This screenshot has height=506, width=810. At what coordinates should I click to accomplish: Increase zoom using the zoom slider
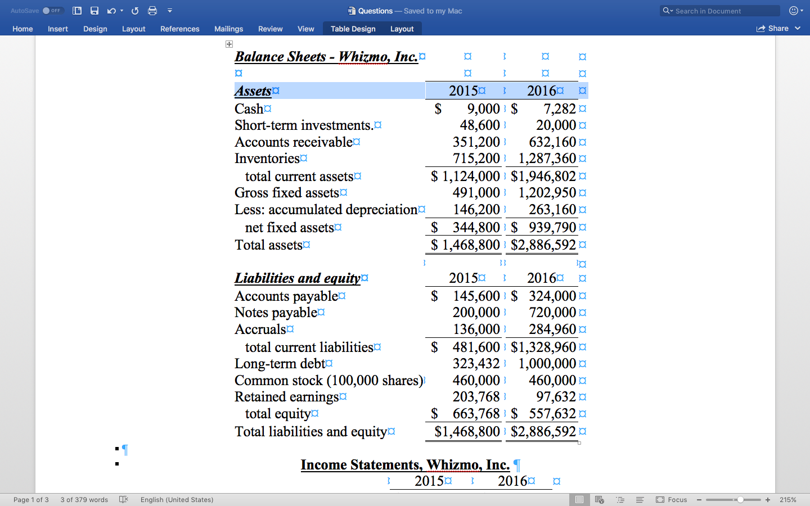pos(767,499)
